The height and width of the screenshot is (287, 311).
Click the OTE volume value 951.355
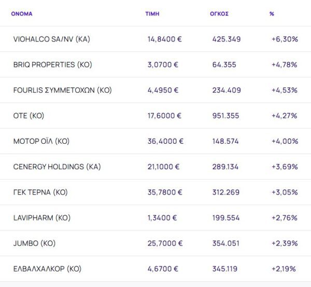(x=225, y=116)
